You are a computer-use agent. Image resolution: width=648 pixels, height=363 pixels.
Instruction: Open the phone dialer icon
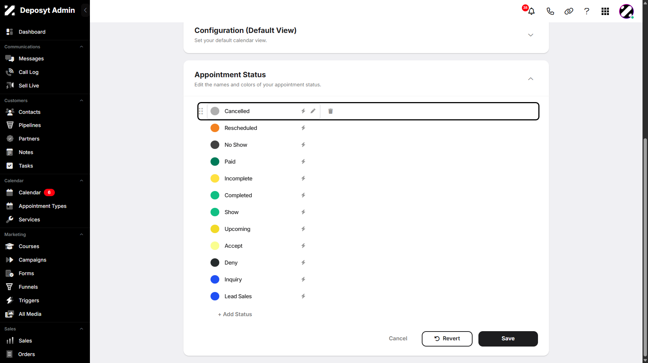550,11
